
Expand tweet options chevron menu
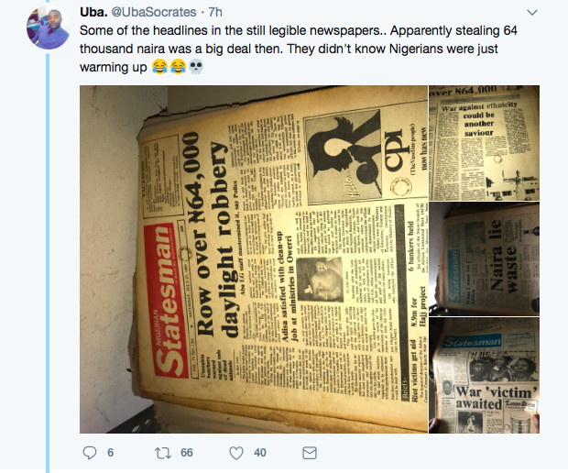pos(531,13)
